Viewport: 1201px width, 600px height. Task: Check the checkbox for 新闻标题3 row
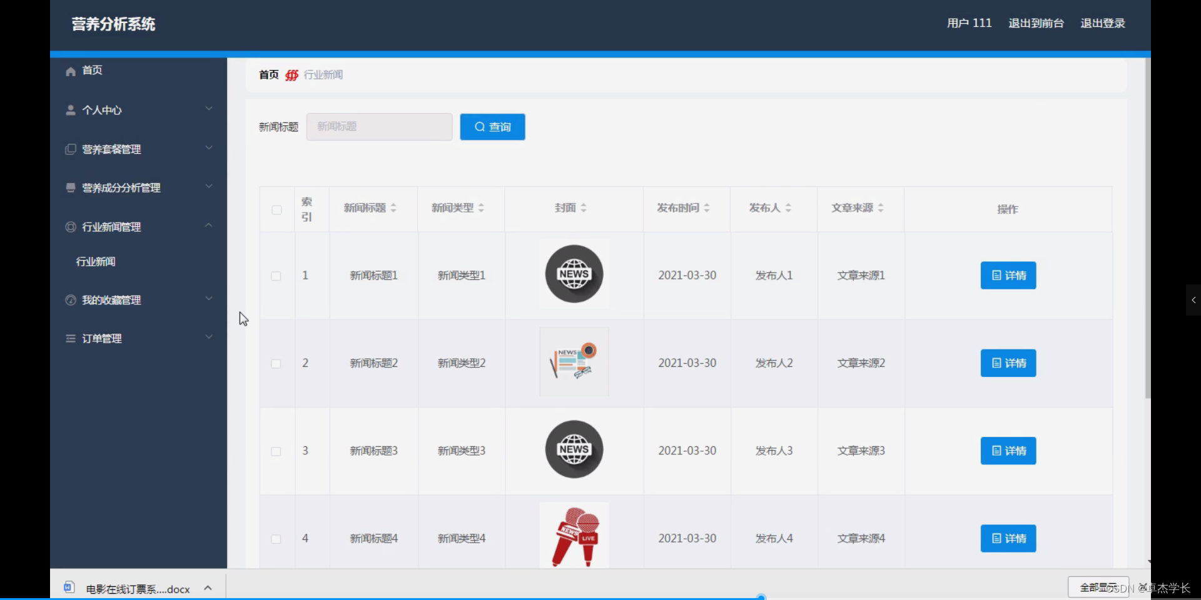tap(276, 452)
